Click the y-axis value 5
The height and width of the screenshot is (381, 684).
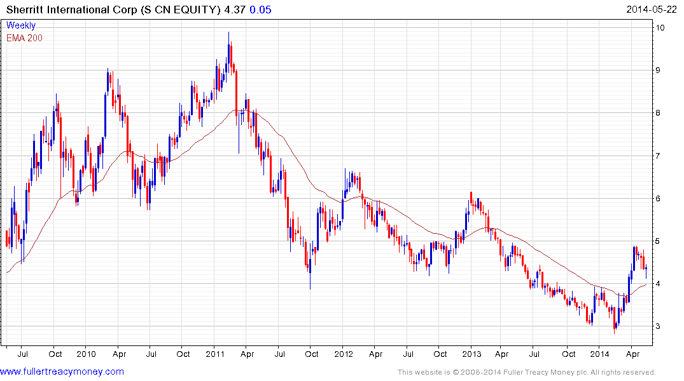[658, 241]
